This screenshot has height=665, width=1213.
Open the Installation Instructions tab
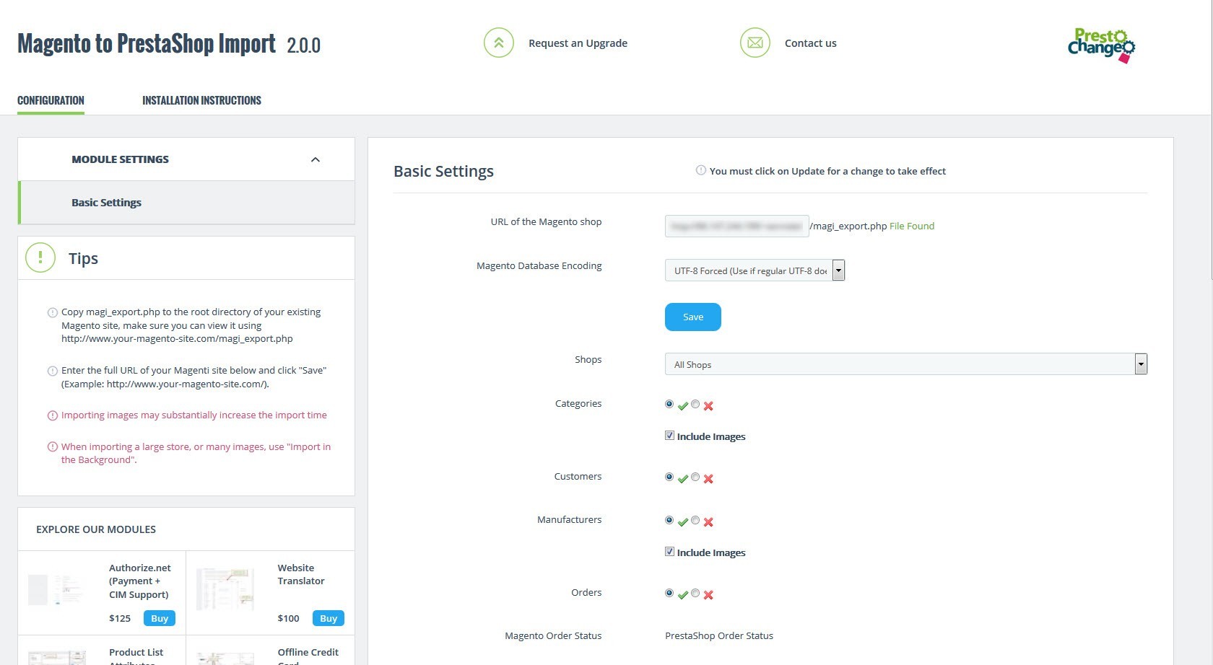click(201, 100)
